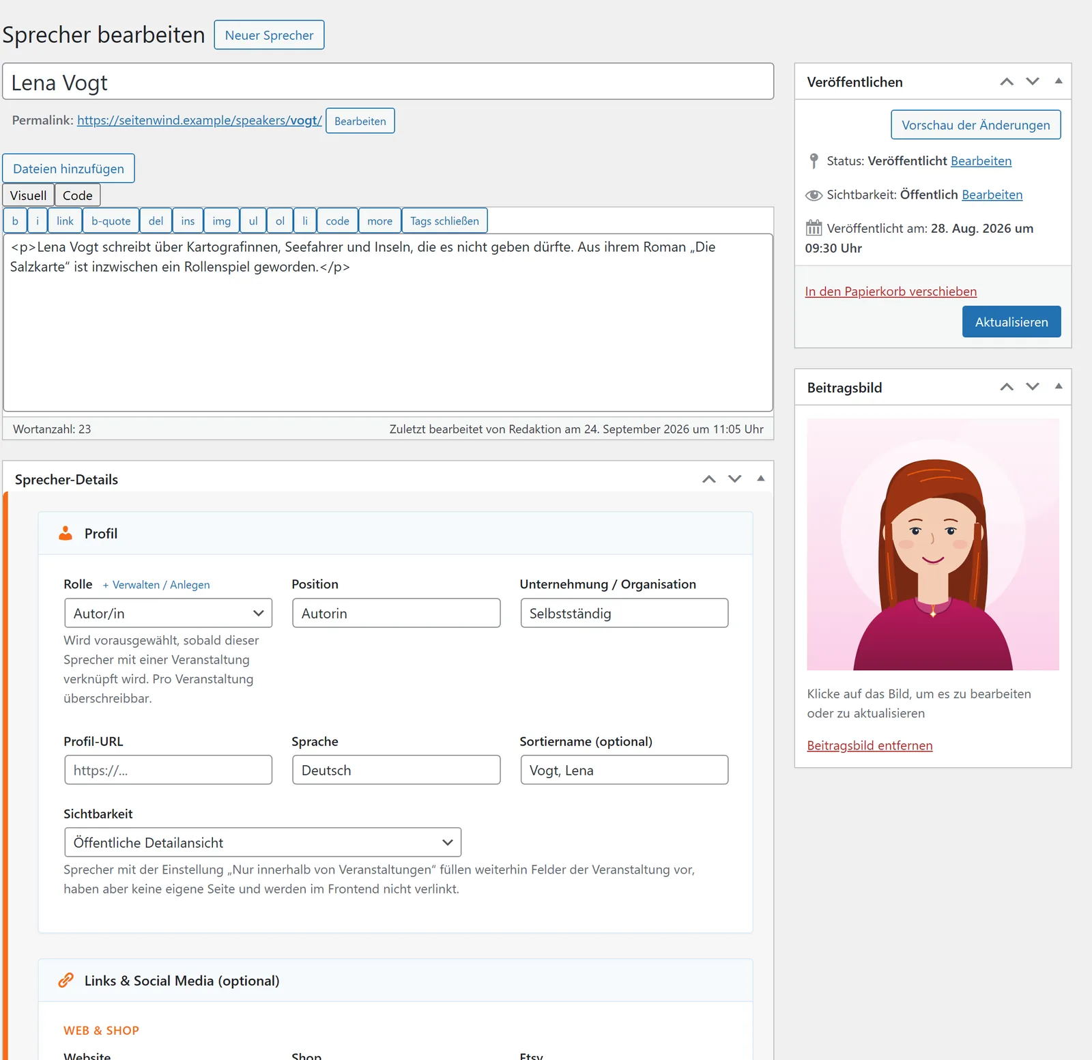
Task: Click Vorschau der Änderungen button
Action: [976, 125]
